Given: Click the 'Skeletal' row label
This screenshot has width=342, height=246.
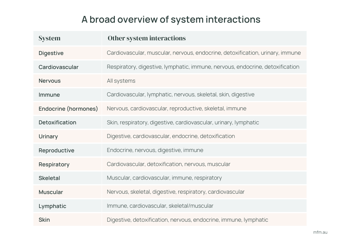Looking at the screenshot, I should [49, 178].
